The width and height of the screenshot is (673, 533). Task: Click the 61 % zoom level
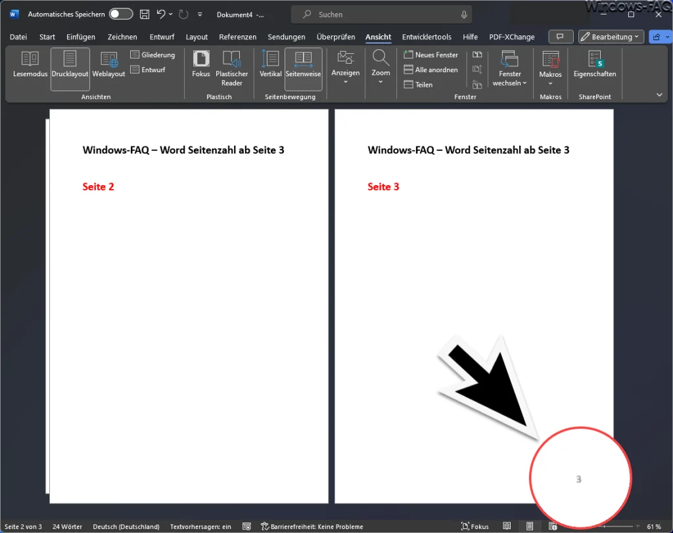point(654,526)
